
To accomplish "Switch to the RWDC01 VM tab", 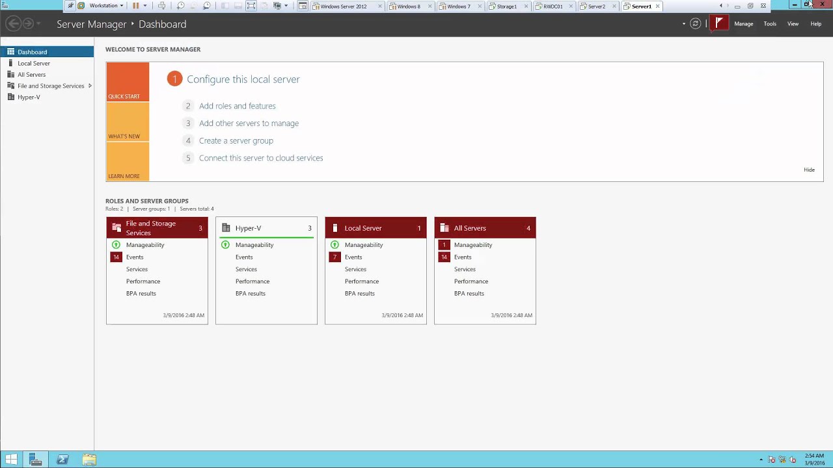I will (553, 6).
